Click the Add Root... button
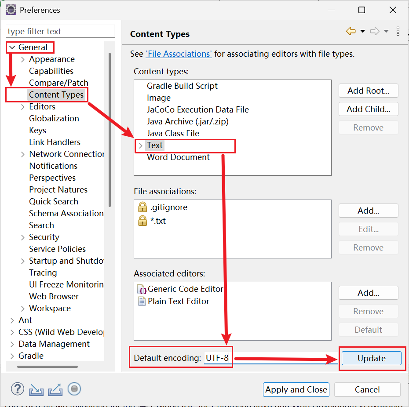Screen dimensions: 409x407 [368, 91]
